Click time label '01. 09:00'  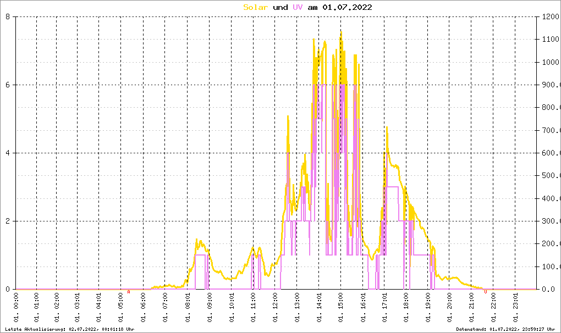click(210, 307)
